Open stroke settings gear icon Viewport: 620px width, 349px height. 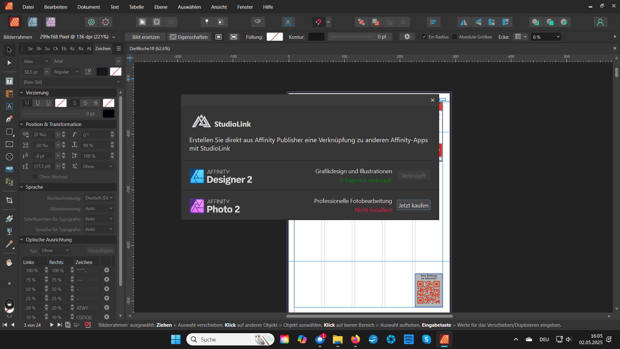click(407, 37)
